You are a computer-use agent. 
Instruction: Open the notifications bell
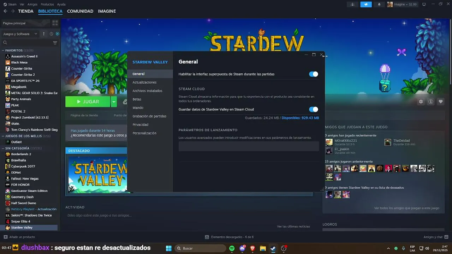pyautogui.click(x=379, y=4)
